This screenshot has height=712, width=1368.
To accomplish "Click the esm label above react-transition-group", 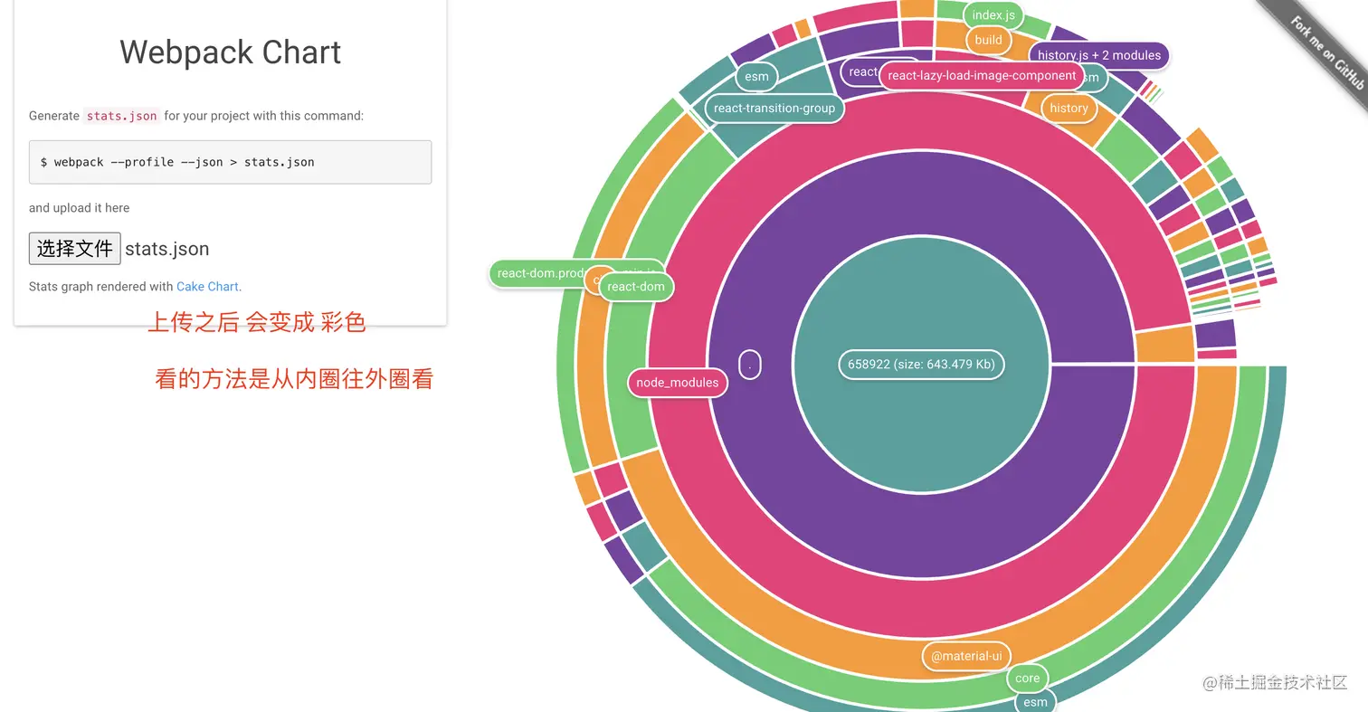I will click(x=756, y=77).
